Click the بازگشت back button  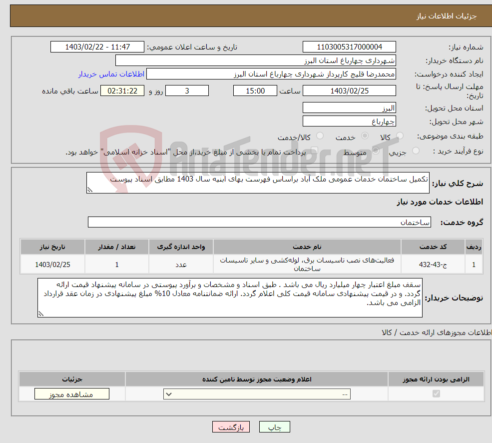click(231, 427)
